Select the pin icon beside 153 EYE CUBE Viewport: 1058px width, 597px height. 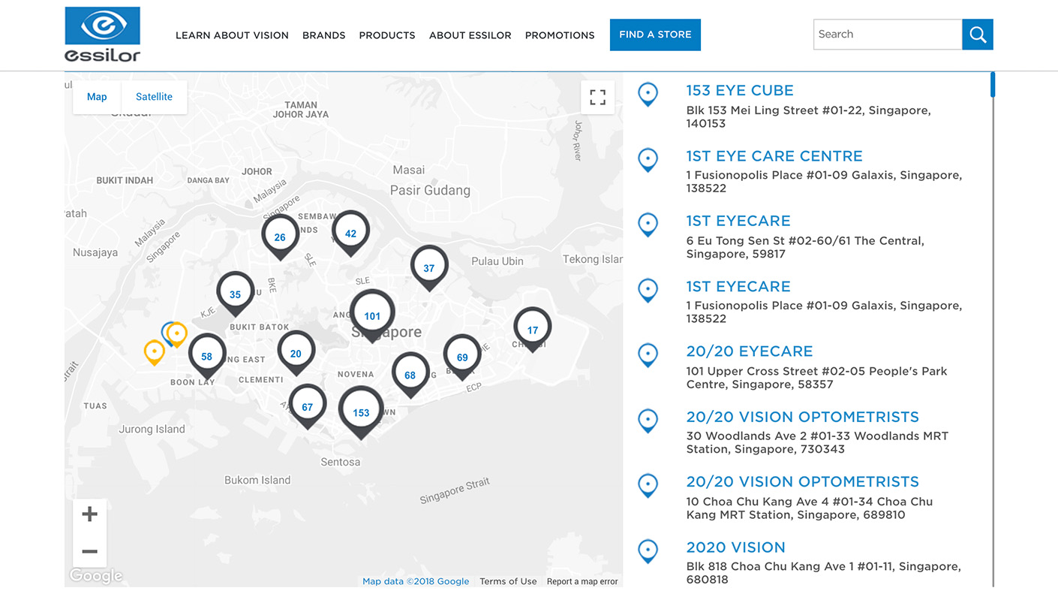click(648, 95)
